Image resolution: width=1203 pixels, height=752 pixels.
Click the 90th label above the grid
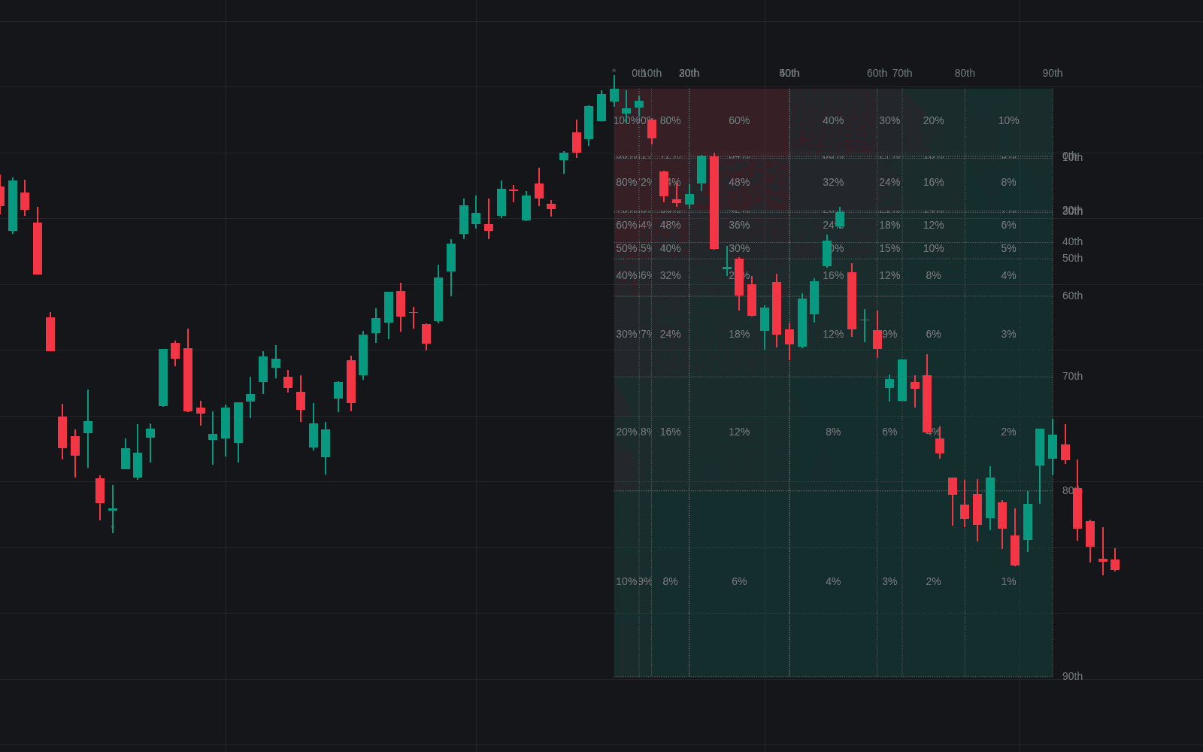click(1053, 73)
